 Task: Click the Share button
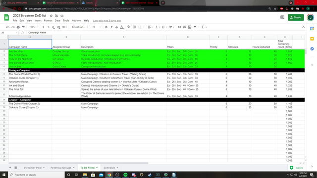tap(296, 18)
